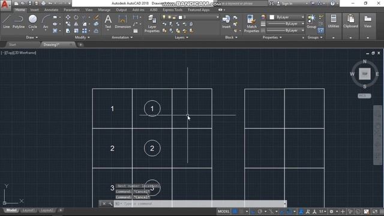Toggle grid display in status bar
The width and height of the screenshot is (384, 216).
coord(235,211)
